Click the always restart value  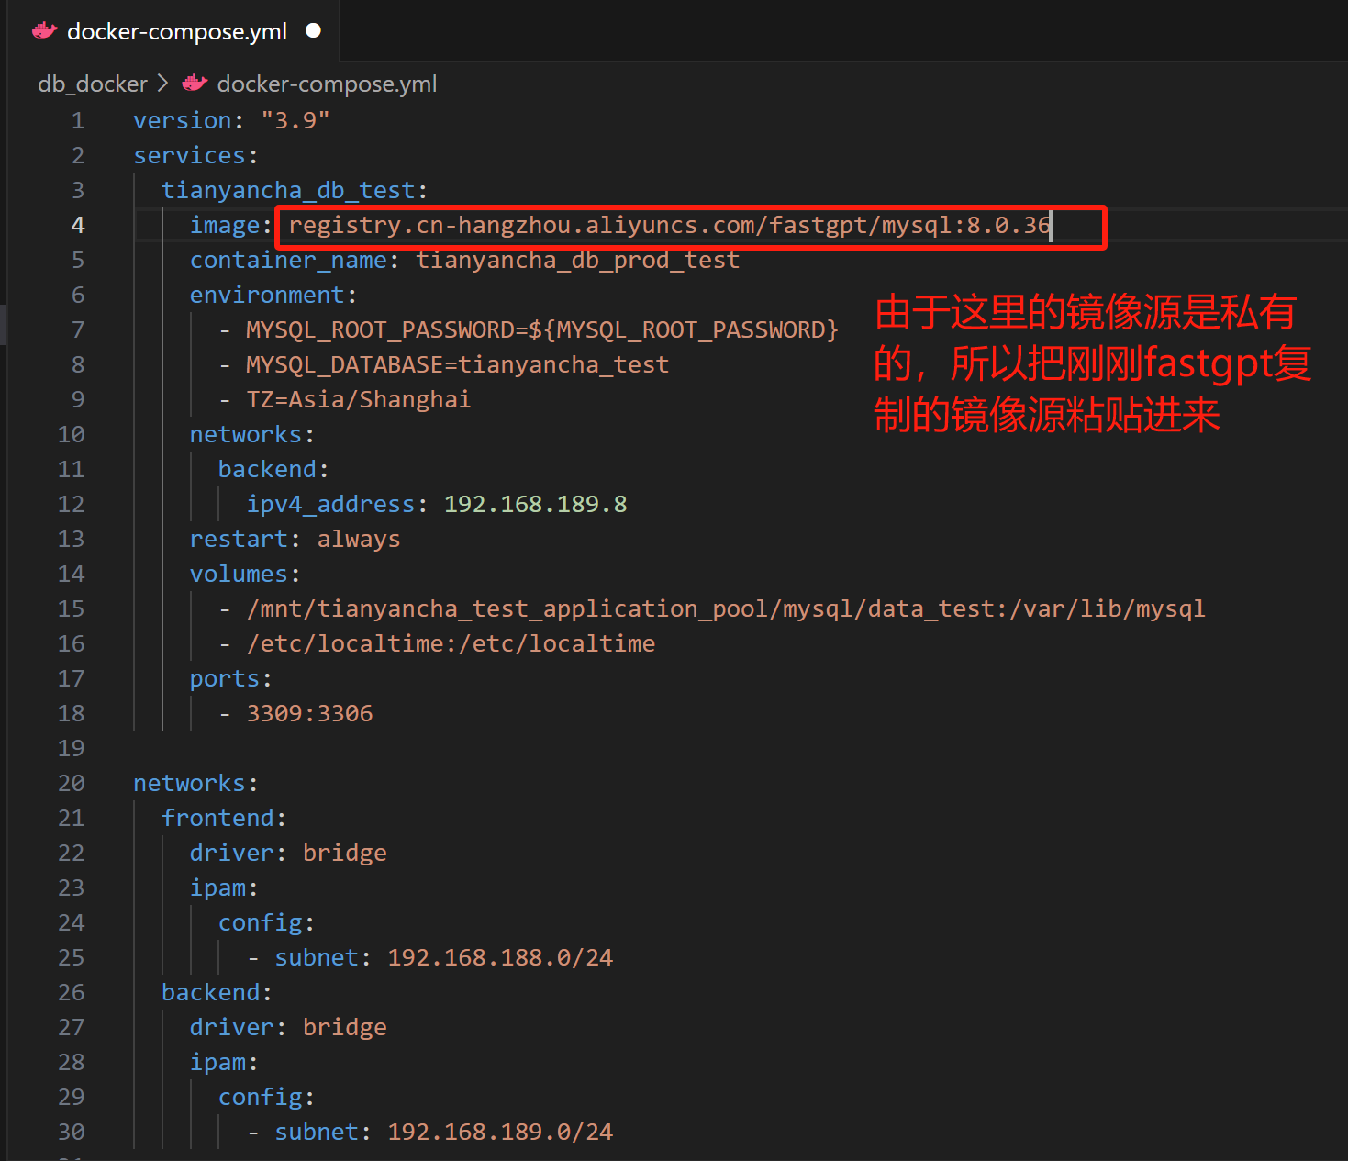tap(359, 539)
